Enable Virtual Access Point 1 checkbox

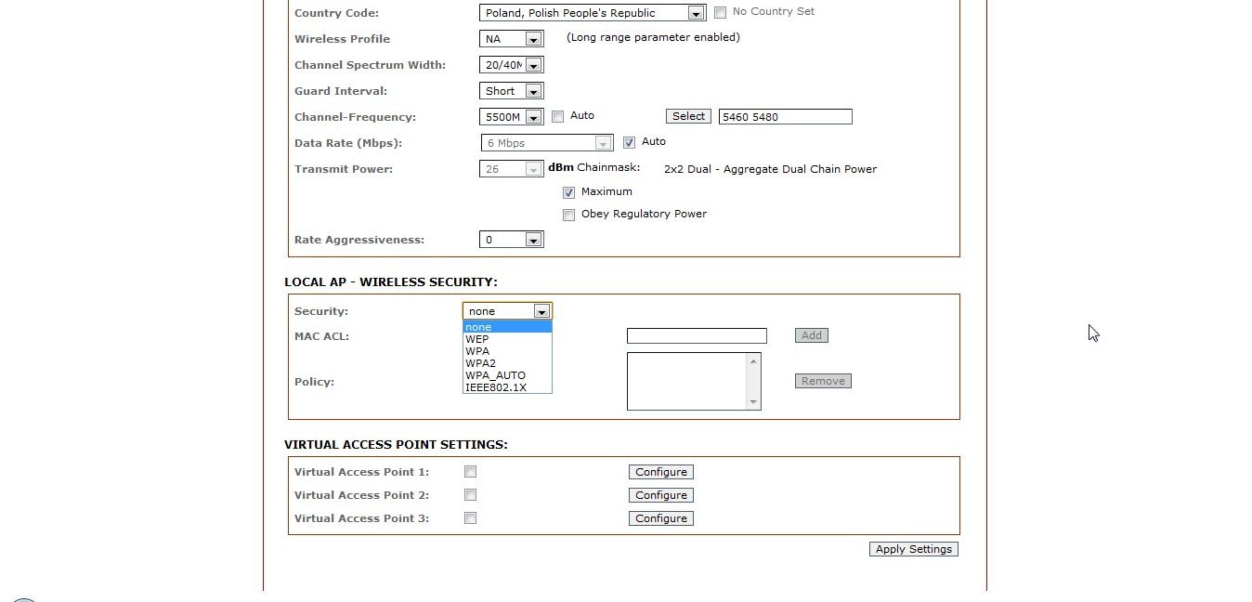click(x=470, y=472)
